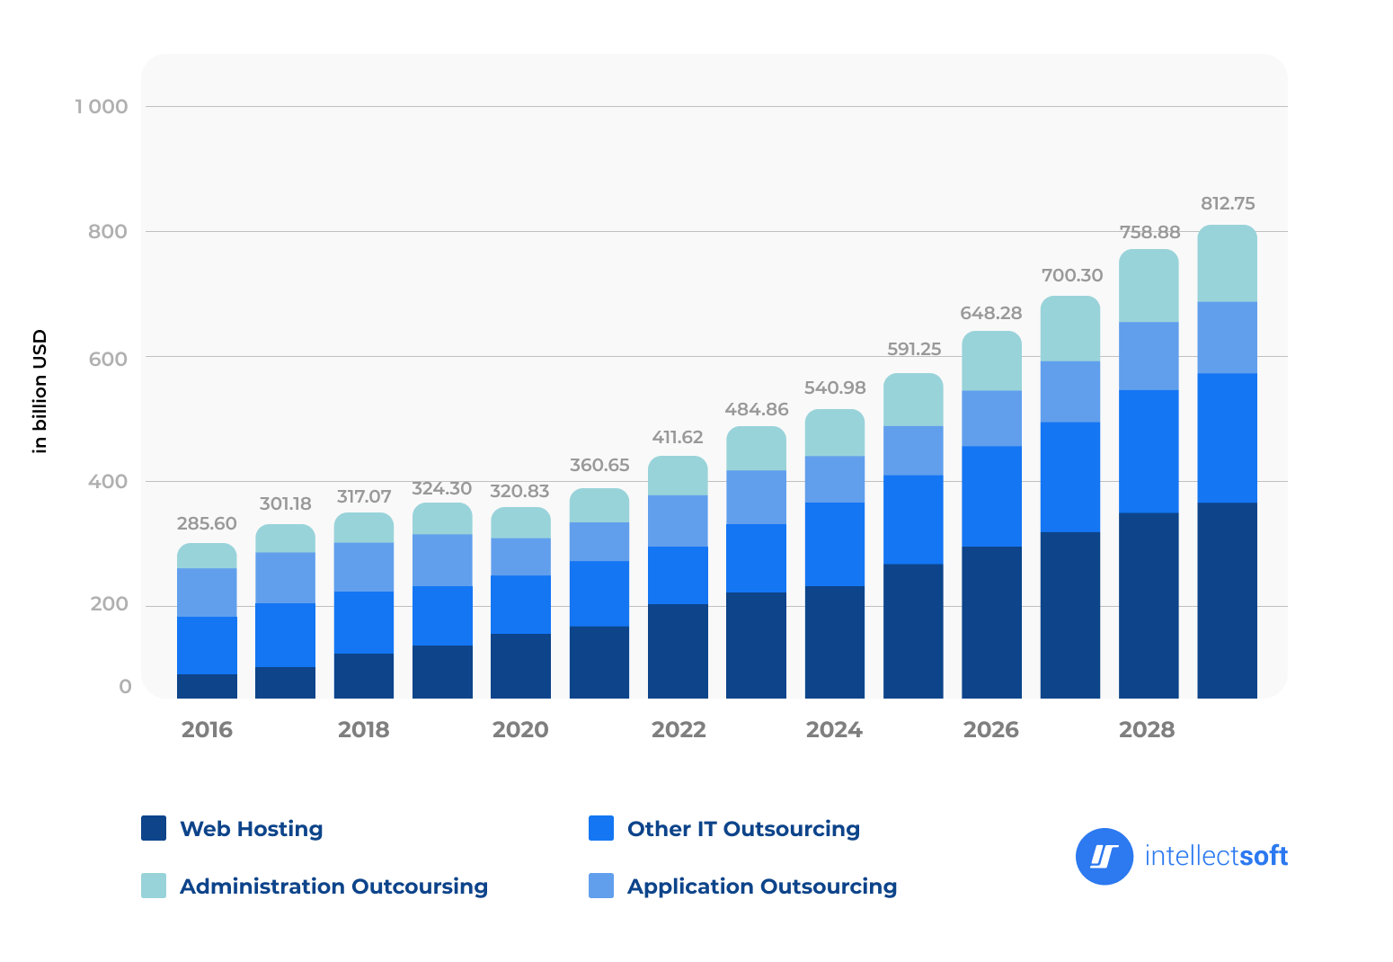Select the Web Hosting legend label
1393x962 pixels.
coord(251,829)
